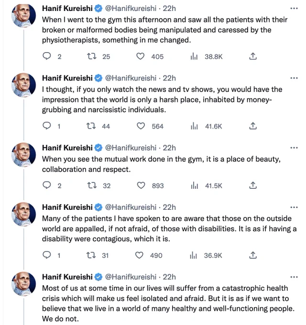This screenshot has width=306, height=325.
Task: Open more options on 'I thought' tweet
Action: pos(294,78)
